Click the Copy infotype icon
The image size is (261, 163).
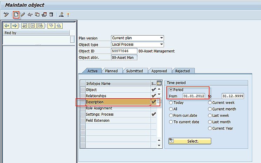[37, 14]
